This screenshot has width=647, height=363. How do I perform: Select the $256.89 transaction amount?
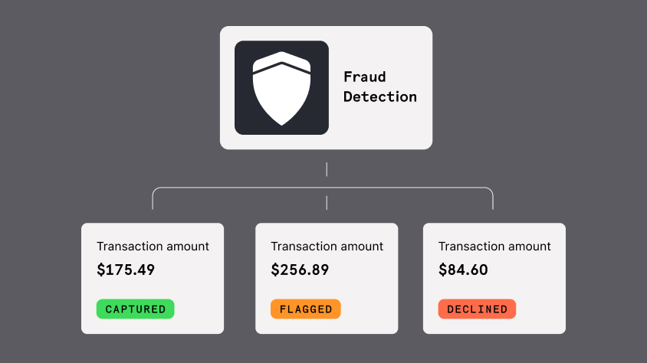click(300, 270)
